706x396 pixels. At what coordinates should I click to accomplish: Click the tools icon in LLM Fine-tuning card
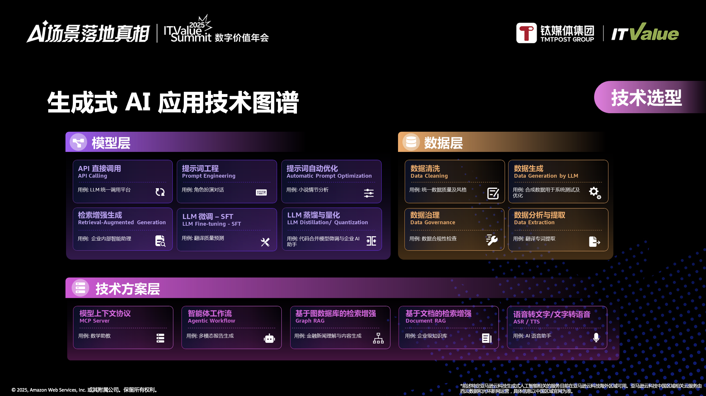(x=265, y=242)
